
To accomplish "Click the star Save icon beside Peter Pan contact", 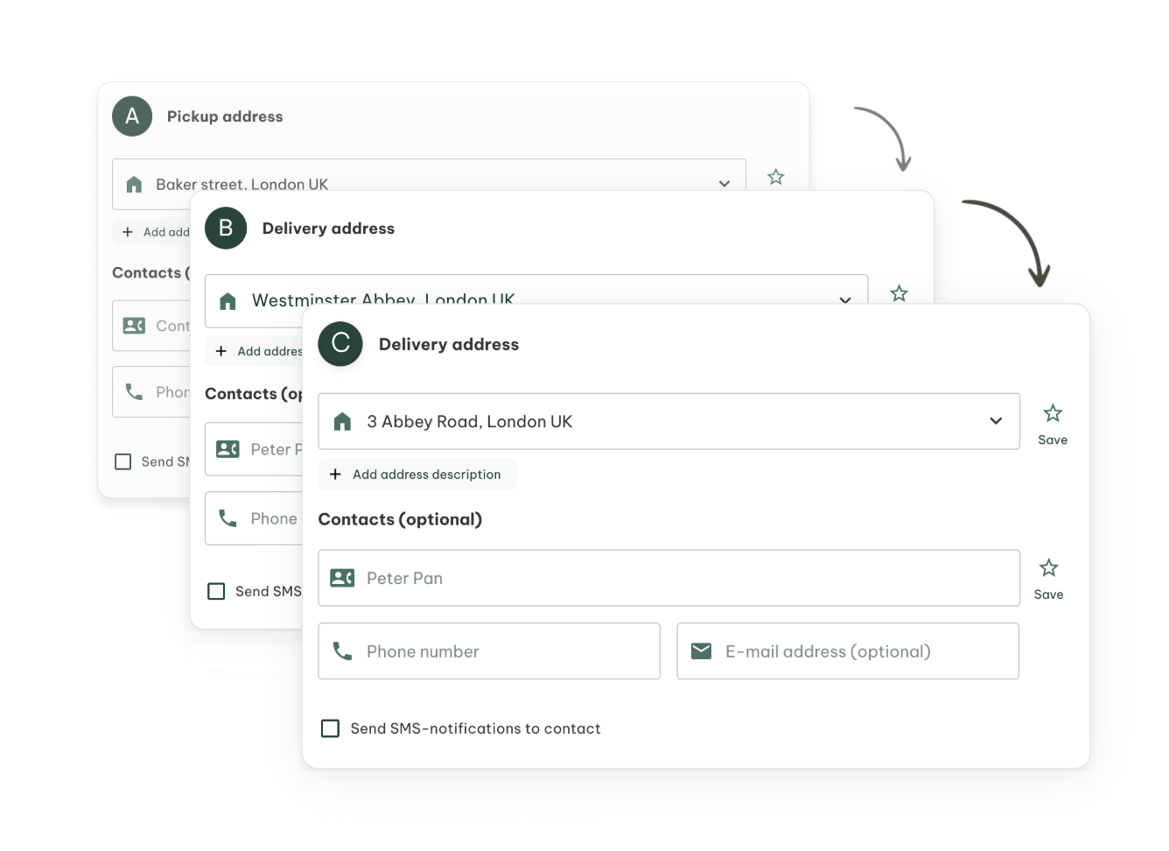I will 1048,569.
